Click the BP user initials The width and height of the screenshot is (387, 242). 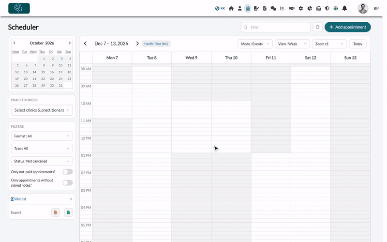click(376, 8)
